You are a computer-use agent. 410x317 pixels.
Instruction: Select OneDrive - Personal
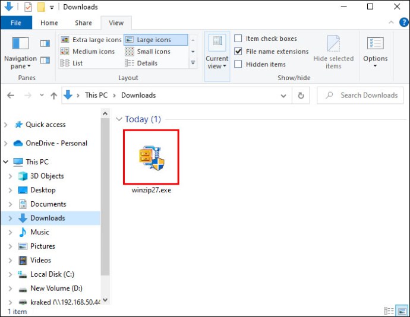pos(56,143)
